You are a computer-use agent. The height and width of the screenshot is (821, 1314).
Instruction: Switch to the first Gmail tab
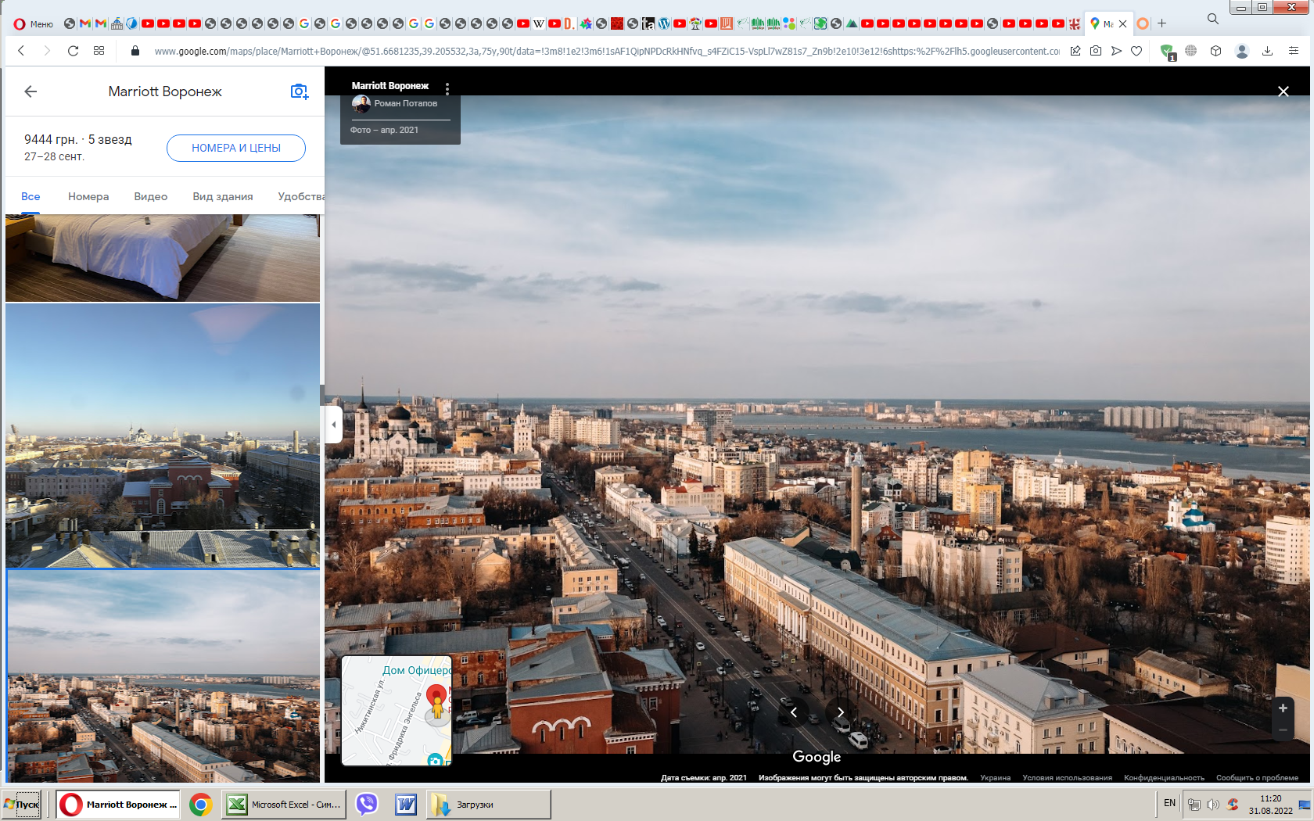pyautogui.click(x=85, y=23)
